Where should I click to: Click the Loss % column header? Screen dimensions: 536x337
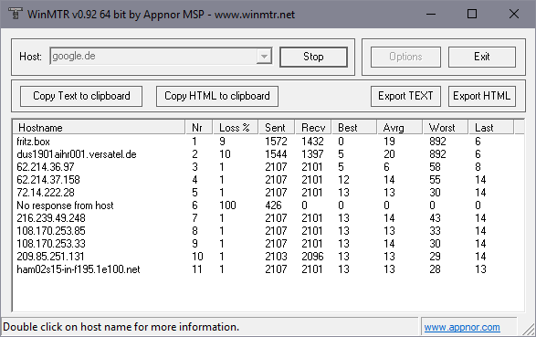click(236, 128)
